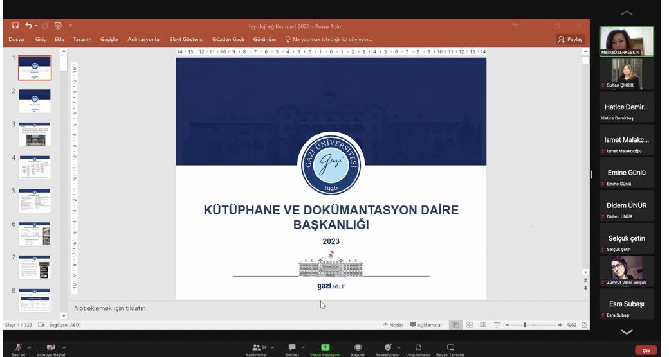Select the Animasyonlar ribbon tab

click(144, 39)
